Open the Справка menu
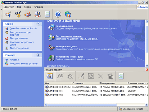149x112 pixels. click(x=38, y=7)
